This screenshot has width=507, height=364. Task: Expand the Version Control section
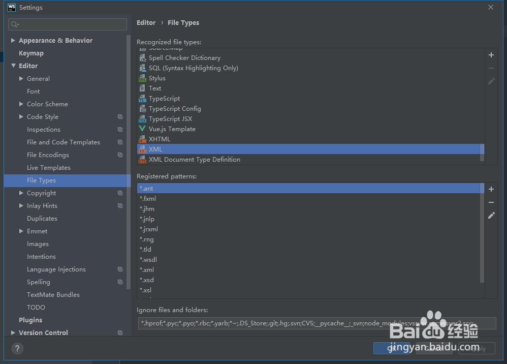click(12, 332)
